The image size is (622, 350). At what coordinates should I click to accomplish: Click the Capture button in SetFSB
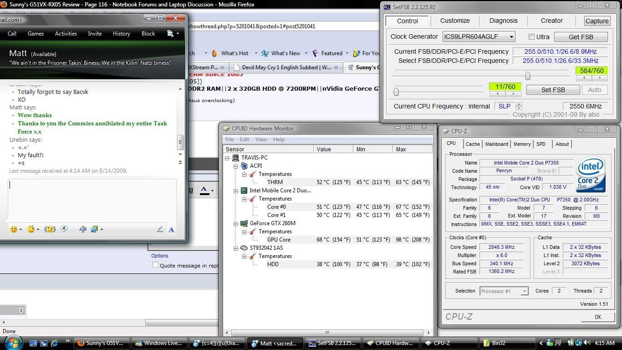pos(597,21)
